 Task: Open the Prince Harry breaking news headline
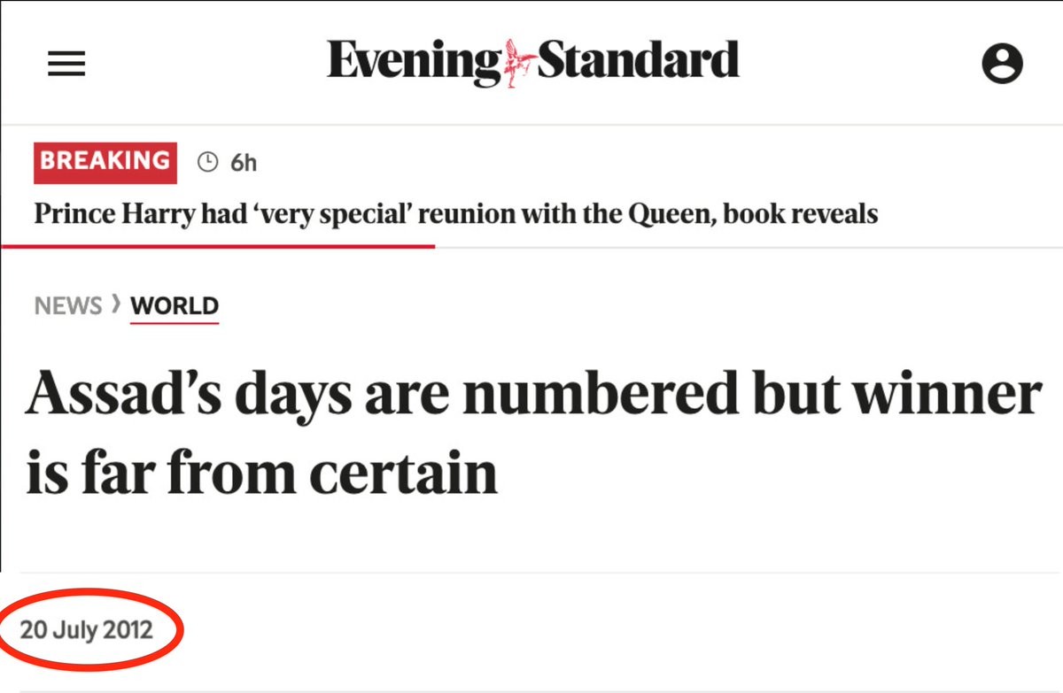pos(455,214)
